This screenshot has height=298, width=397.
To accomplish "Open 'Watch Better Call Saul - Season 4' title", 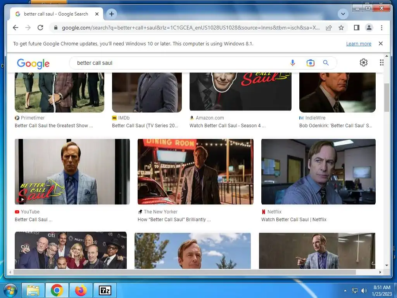I will tap(228, 126).
